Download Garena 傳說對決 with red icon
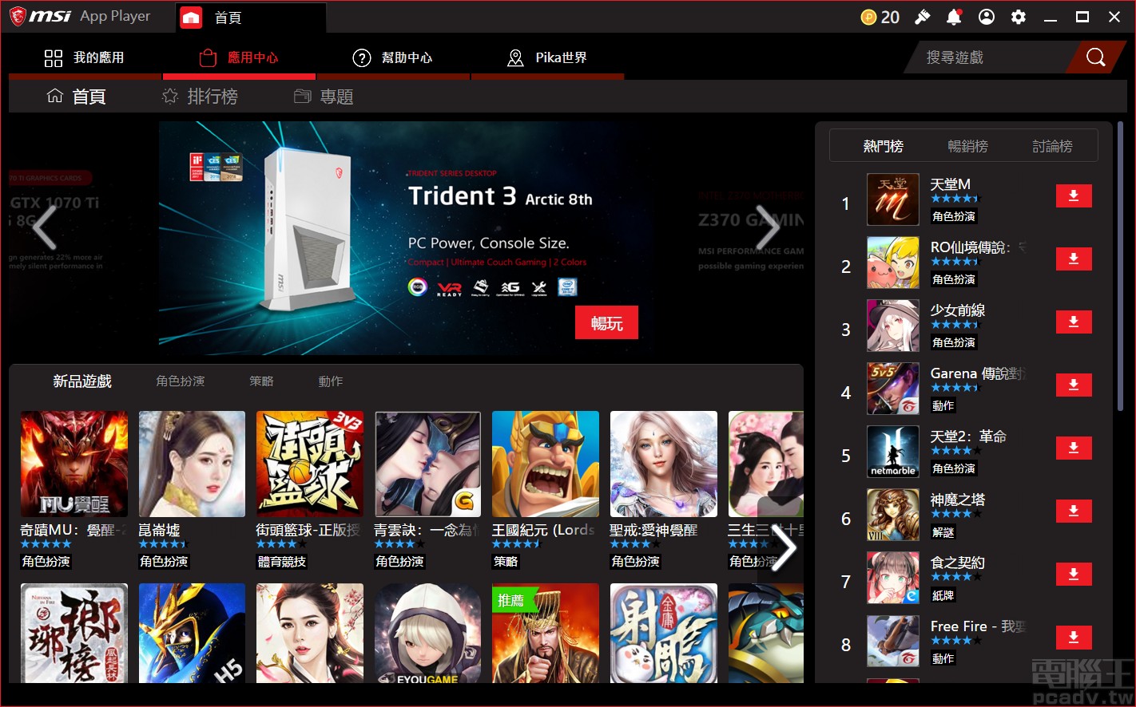 tap(1074, 385)
